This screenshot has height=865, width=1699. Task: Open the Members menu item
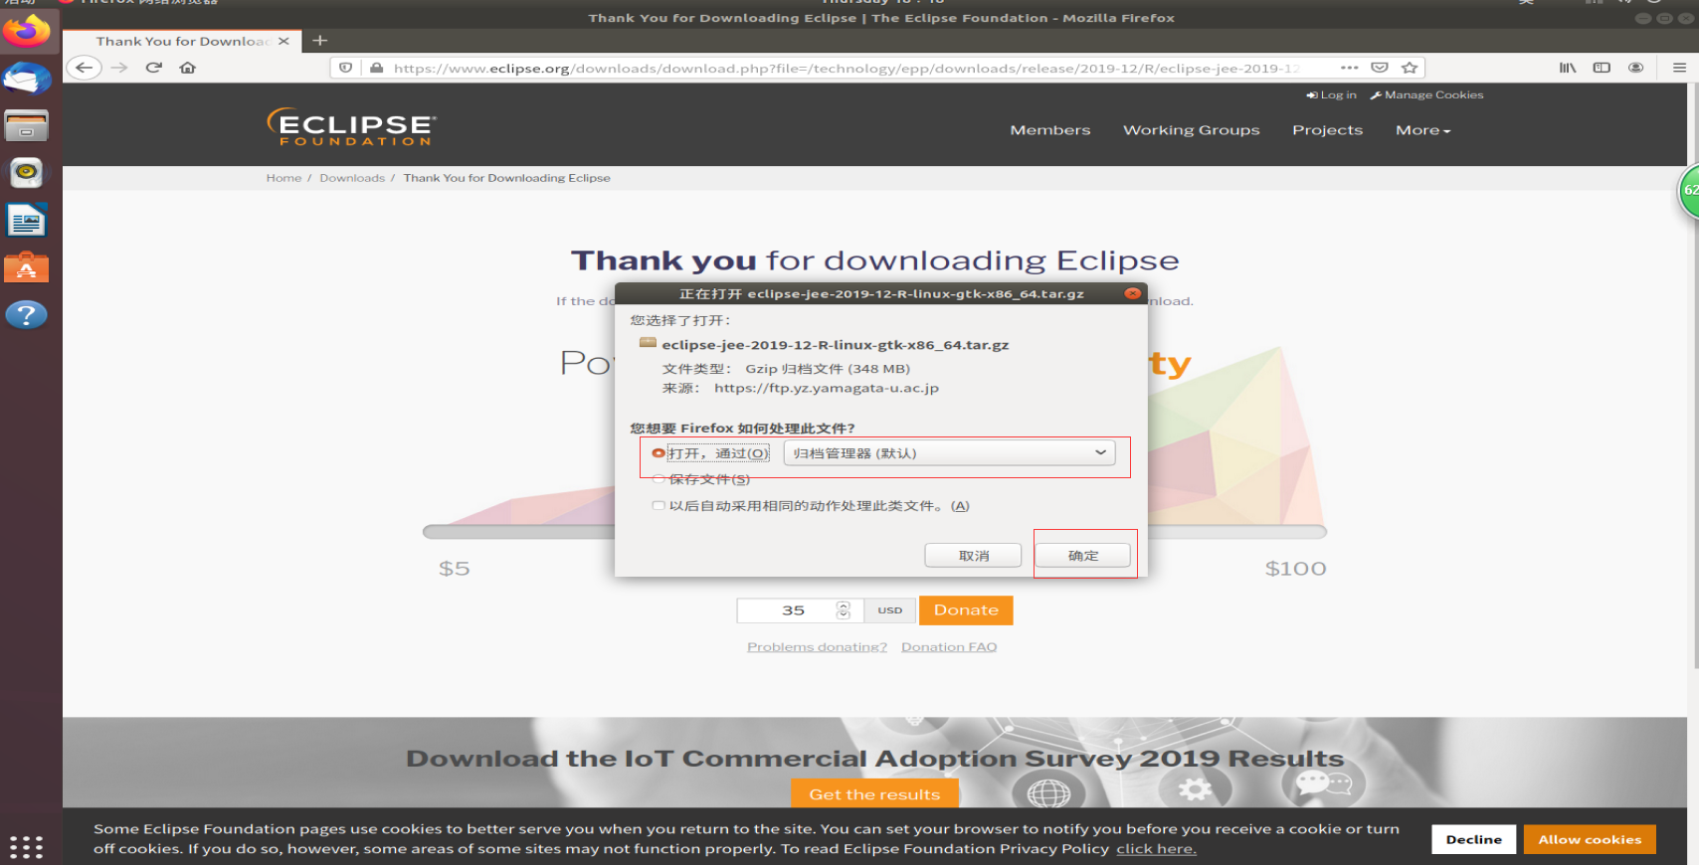(x=1050, y=130)
